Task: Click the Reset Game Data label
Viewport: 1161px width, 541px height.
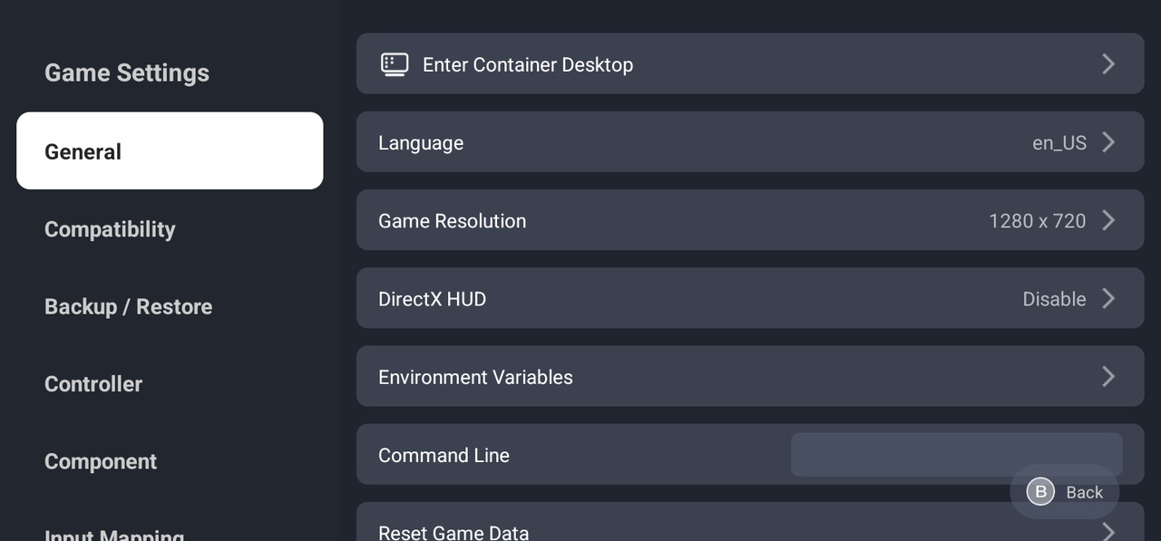Action: [454, 532]
